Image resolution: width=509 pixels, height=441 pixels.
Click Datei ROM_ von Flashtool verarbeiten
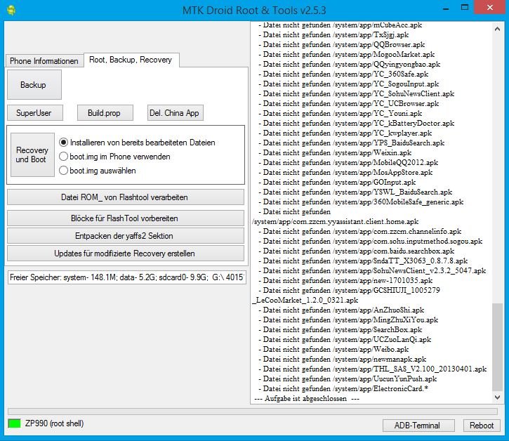click(125, 197)
